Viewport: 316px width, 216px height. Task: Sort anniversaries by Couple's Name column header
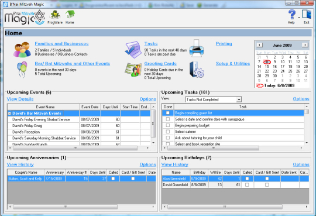click(x=26, y=173)
